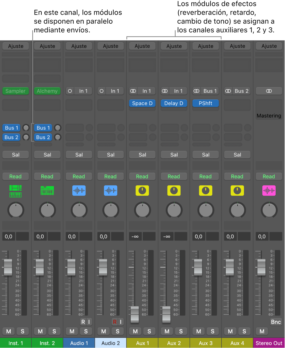Screen dimensions: 285x348
Task: Enable record on the Audio 2 channel
Action: [x=115, y=322]
